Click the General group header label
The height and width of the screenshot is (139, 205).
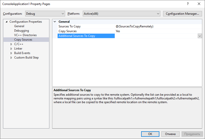coord(64,22)
